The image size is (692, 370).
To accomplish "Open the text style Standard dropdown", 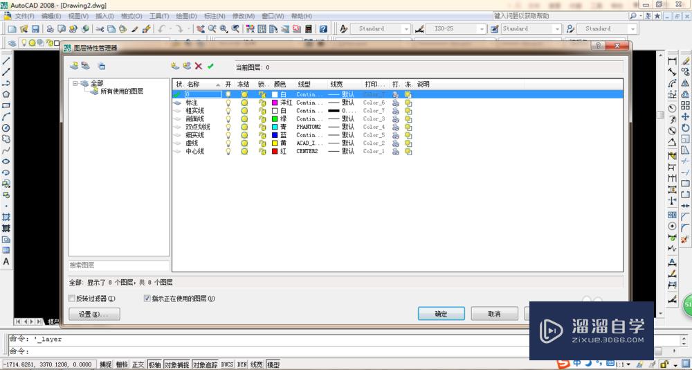I will tap(406, 28).
